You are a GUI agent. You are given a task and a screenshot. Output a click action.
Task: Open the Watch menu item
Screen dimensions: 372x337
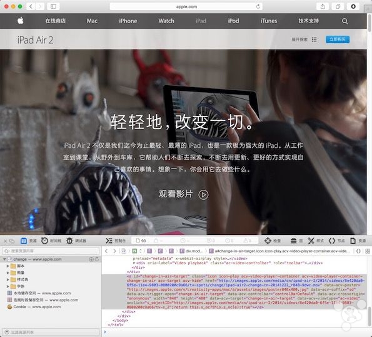tap(166, 21)
